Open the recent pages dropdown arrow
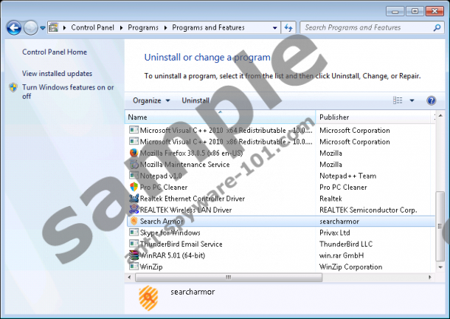Screen dimensions: 450x319 pyautogui.click(x=43, y=28)
